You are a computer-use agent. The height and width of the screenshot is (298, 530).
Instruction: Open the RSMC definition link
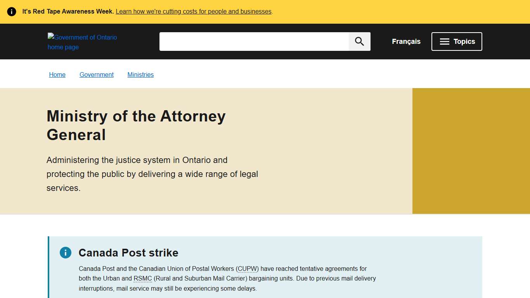coord(143,278)
